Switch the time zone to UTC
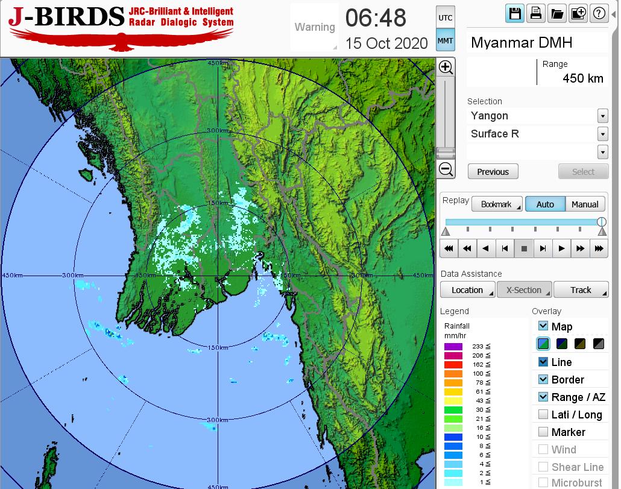621x489 pixels. 445,18
